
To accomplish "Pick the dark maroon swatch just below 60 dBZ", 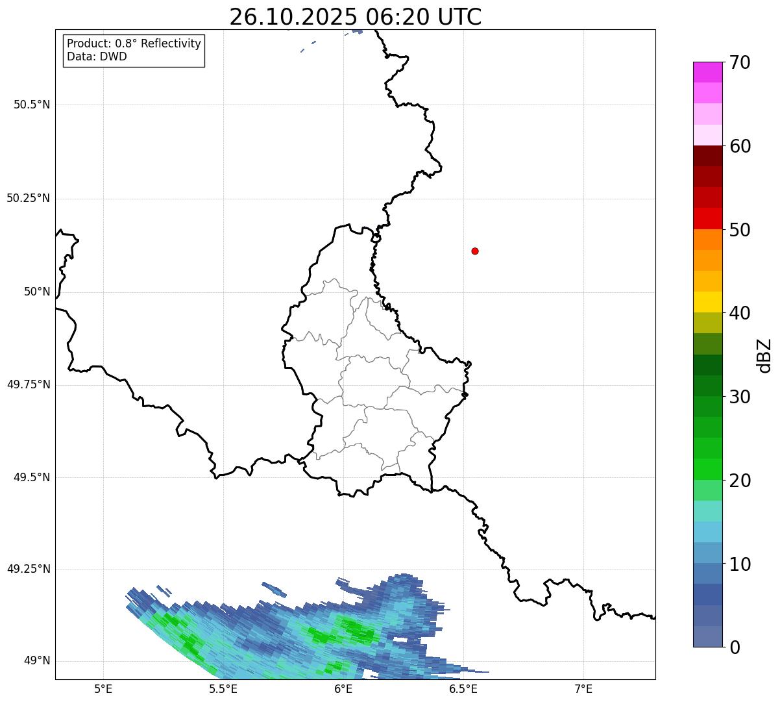I will click(x=707, y=156).
